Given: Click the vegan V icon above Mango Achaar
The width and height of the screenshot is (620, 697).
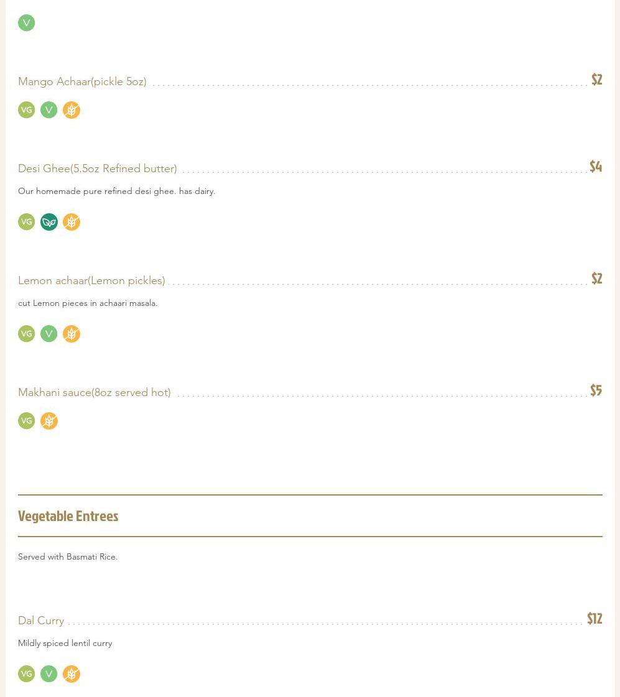Looking at the screenshot, I should point(26,23).
